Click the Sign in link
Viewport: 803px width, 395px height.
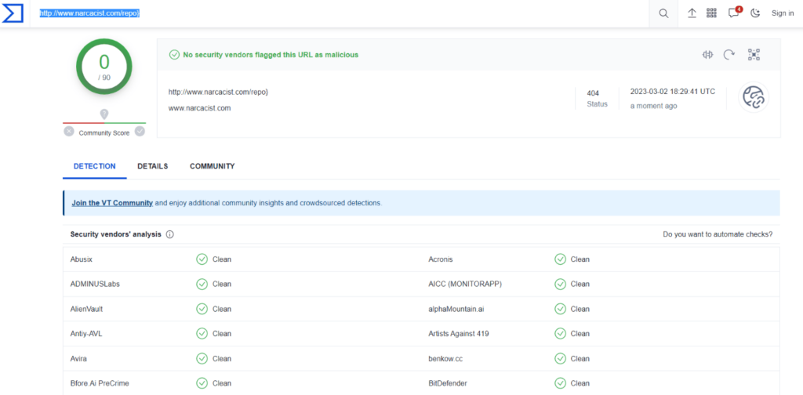coord(783,13)
